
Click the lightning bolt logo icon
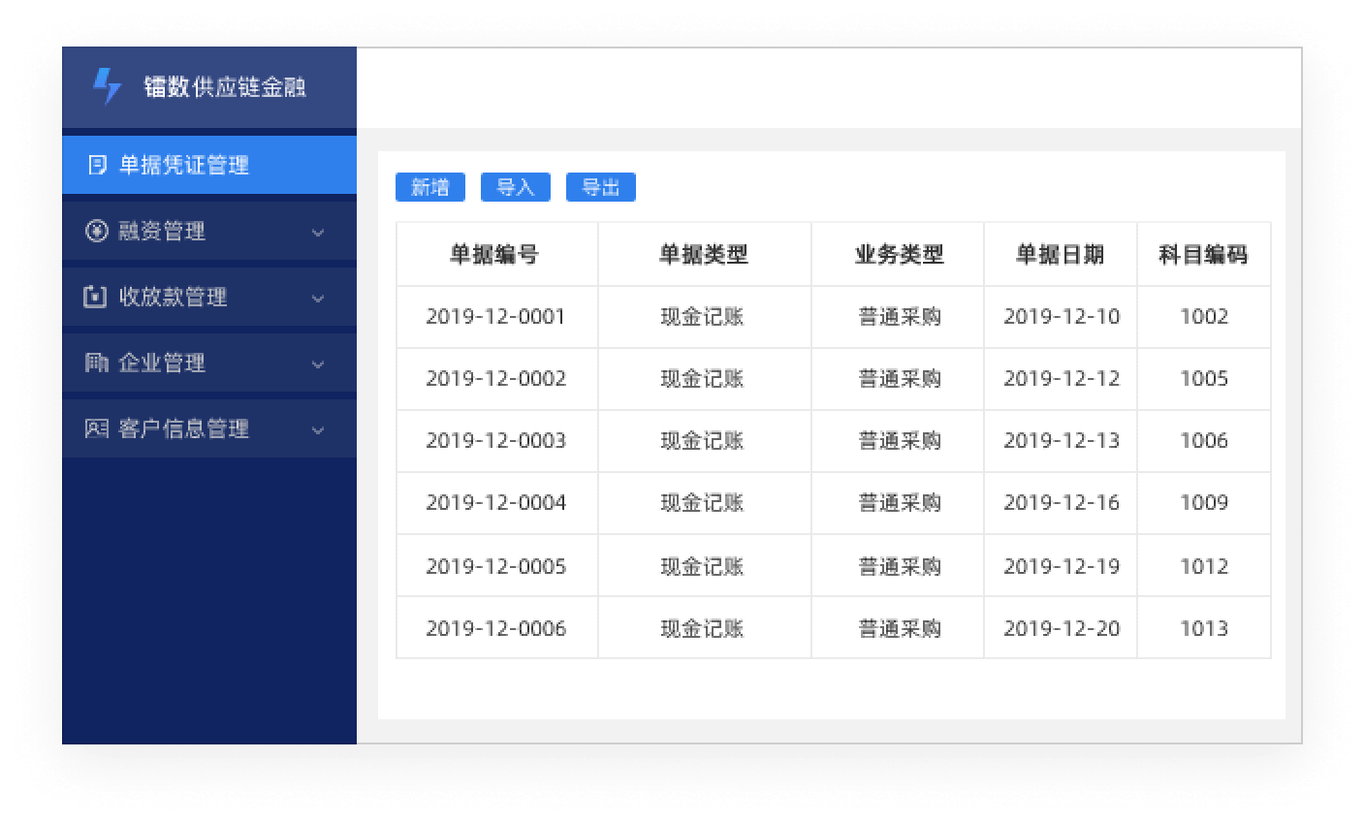point(107,86)
